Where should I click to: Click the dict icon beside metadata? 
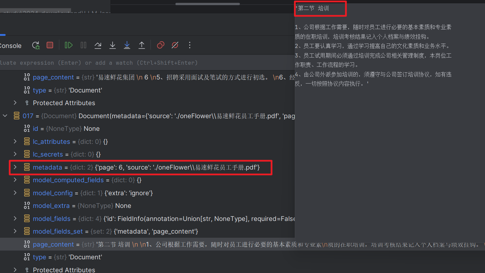pyautogui.click(x=27, y=167)
